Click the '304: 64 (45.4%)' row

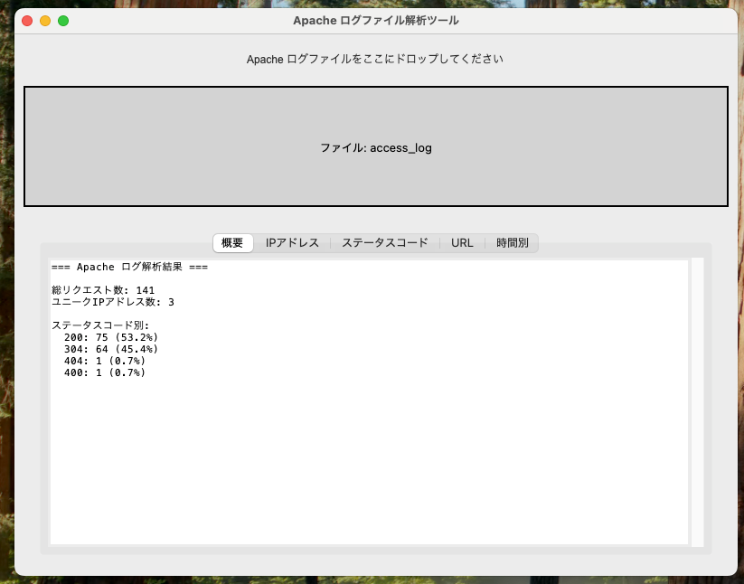coord(111,349)
